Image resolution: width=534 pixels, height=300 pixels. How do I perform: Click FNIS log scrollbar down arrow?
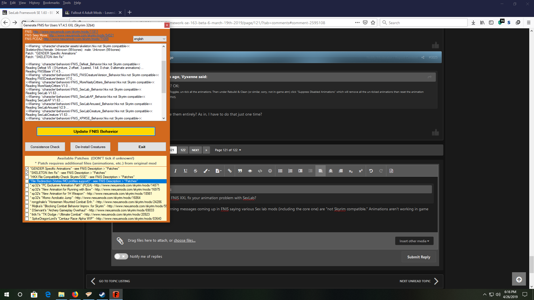click(164, 118)
